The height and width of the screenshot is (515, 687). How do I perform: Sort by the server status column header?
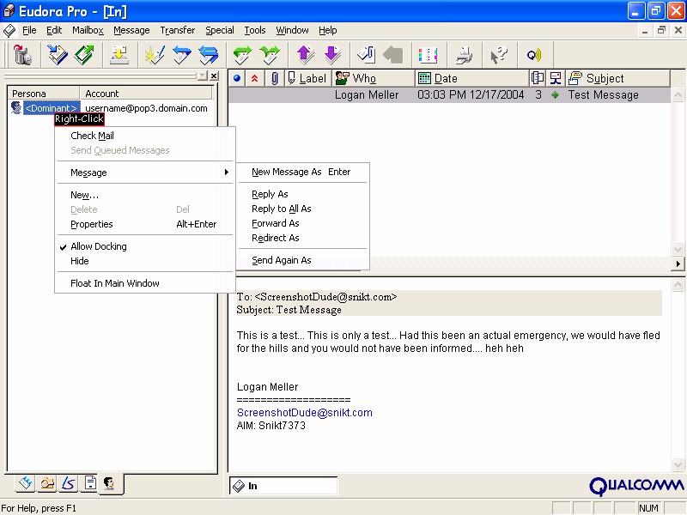(556, 78)
